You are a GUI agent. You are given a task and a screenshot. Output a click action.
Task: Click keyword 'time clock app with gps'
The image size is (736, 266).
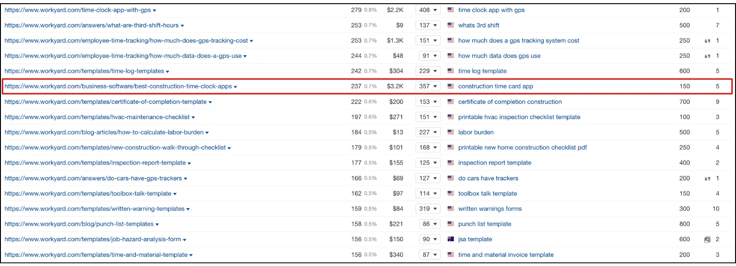pyautogui.click(x=491, y=10)
